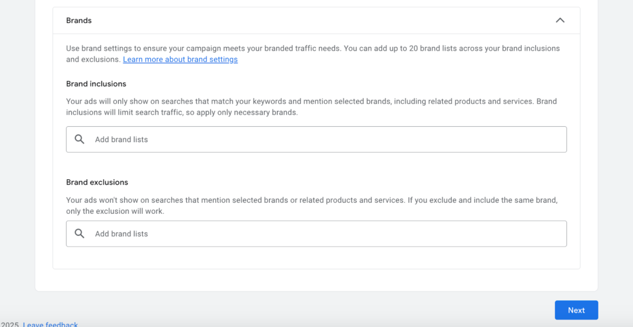633x327 pixels.
Task: Click the Brand inclusions description paragraph
Action: pyautogui.click(x=309, y=107)
